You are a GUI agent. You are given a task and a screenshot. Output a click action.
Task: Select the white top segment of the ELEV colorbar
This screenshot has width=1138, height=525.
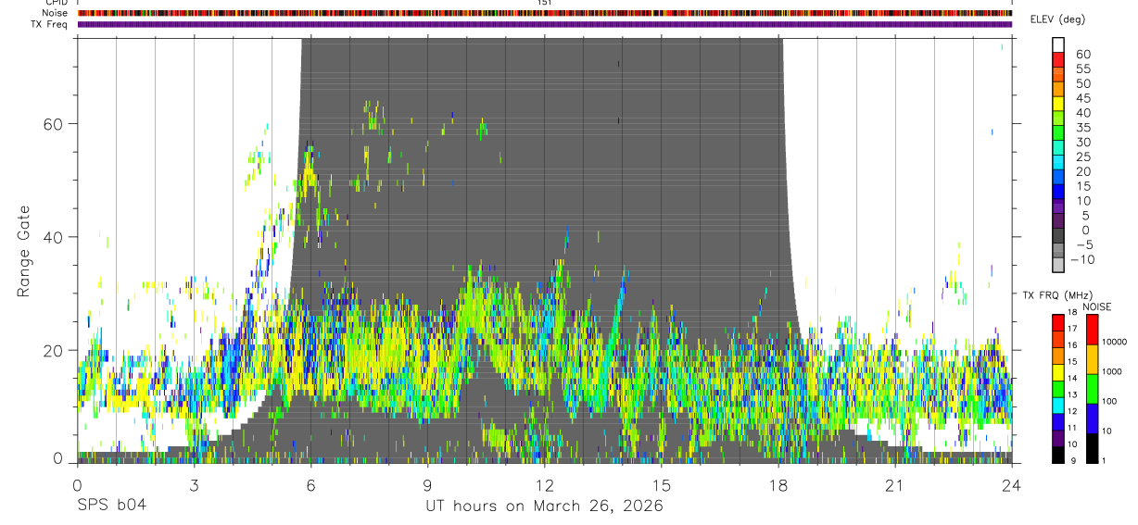[x=1059, y=45]
